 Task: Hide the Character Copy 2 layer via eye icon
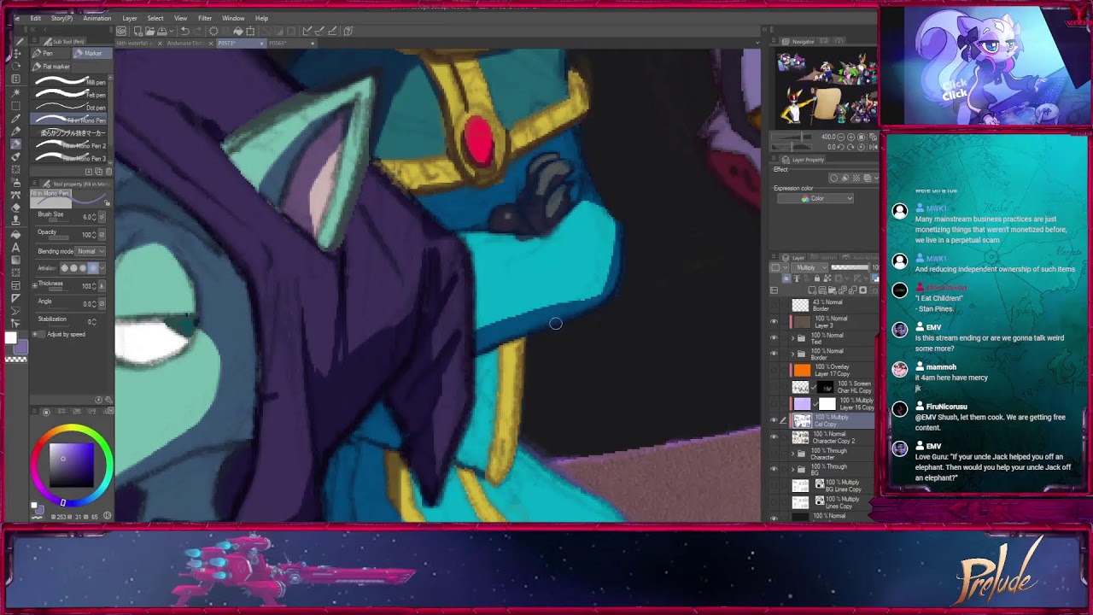[774, 436]
